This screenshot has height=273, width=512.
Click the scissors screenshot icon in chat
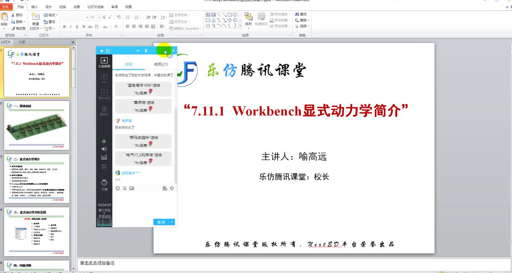pyautogui.click(x=124, y=188)
